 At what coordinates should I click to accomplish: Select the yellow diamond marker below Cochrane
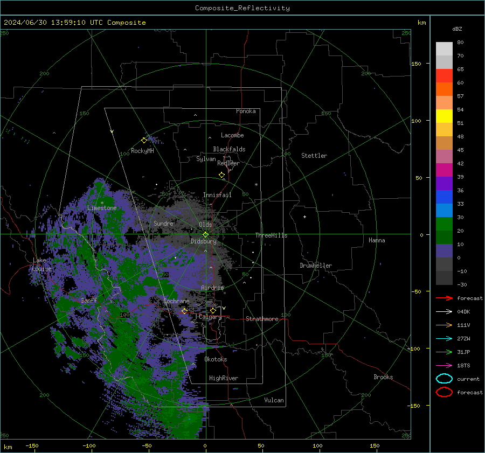184,311
